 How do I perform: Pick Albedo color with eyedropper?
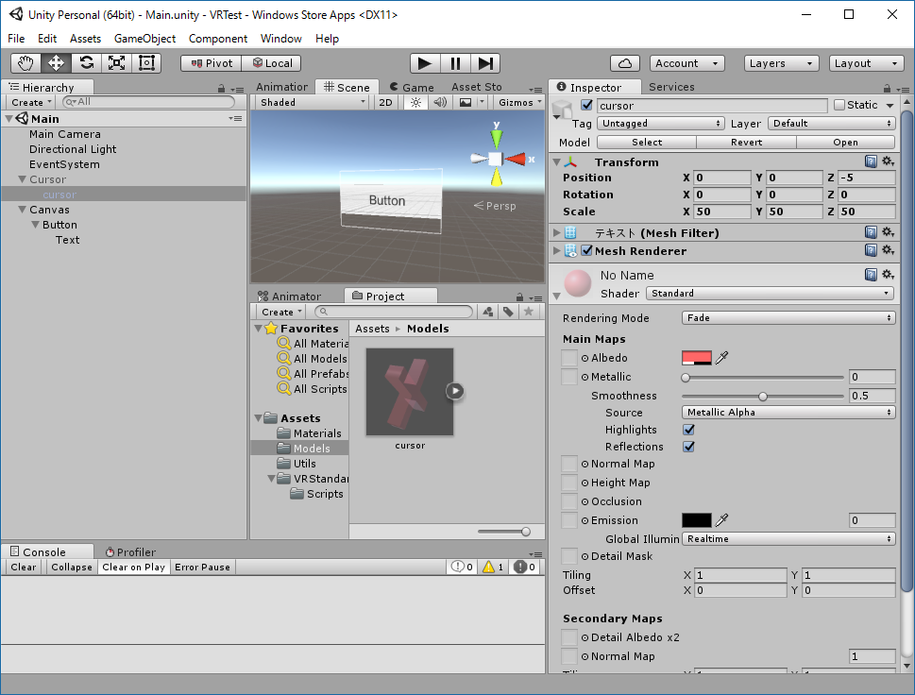click(721, 358)
